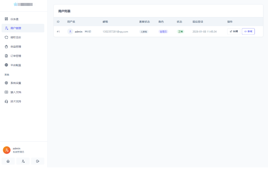
Task: Click the ID column header
Action: click(58, 22)
